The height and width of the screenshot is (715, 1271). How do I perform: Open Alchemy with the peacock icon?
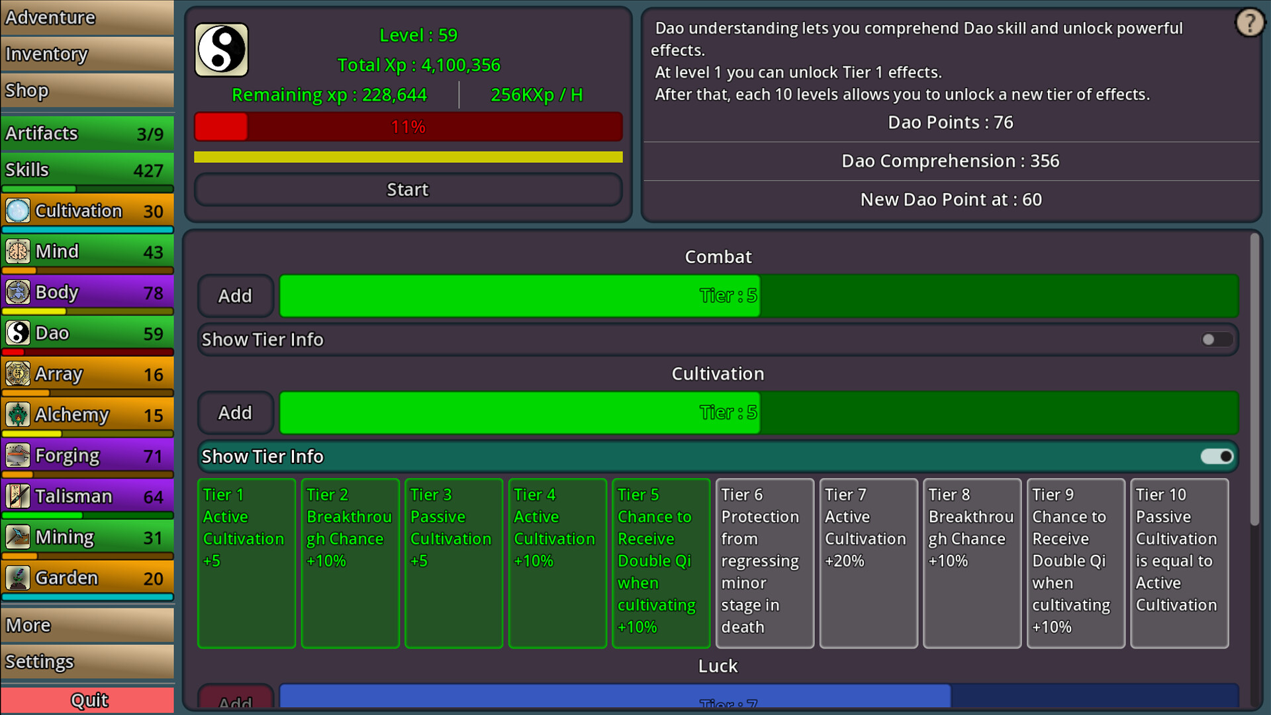click(17, 414)
